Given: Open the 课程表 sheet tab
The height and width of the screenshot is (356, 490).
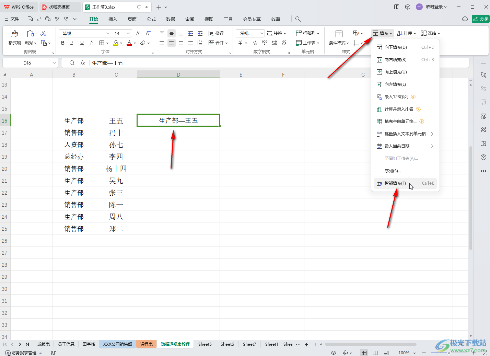Looking at the screenshot, I should [147, 344].
